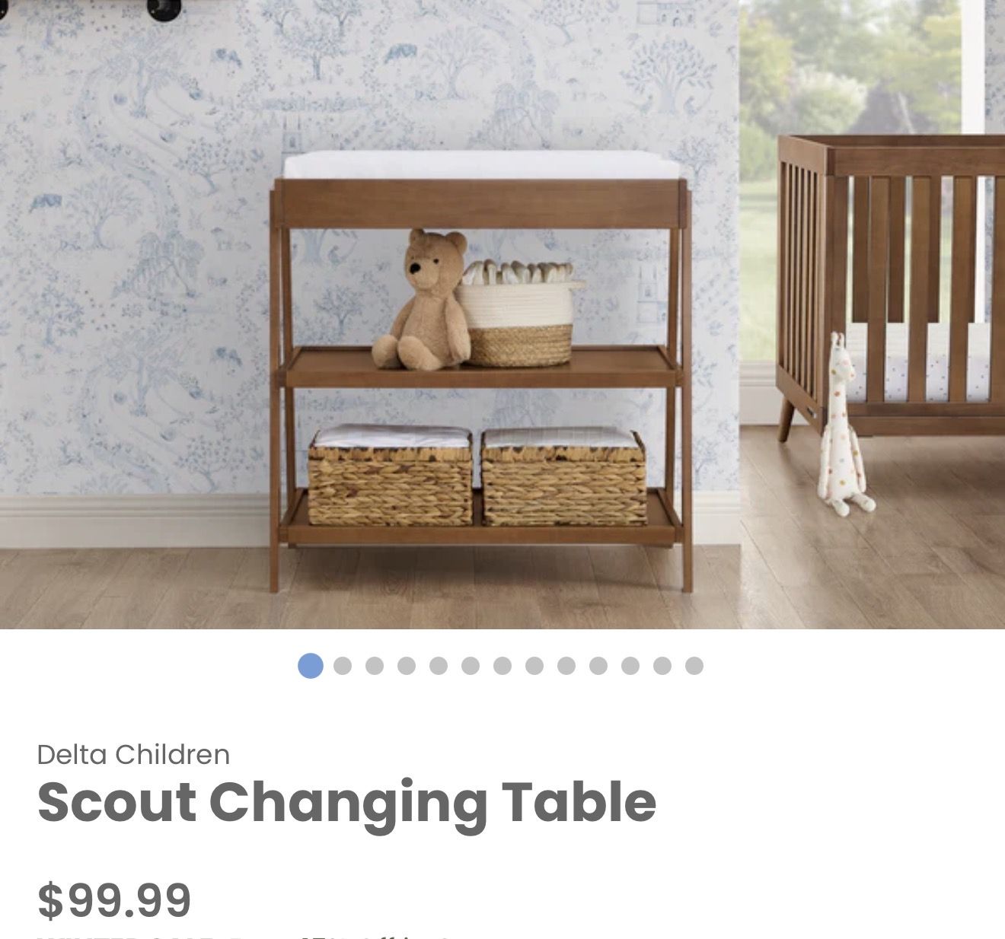Image resolution: width=1005 pixels, height=939 pixels.
Task: Open the eleventh carousel image dot
Action: pyautogui.click(x=630, y=666)
